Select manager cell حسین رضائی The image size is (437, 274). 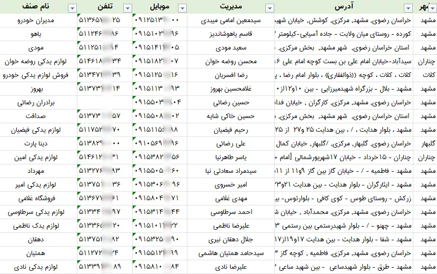point(231,103)
